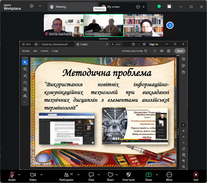Open the comments panel icon
This screenshot has width=207, height=183.
click(x=183, y=59)
